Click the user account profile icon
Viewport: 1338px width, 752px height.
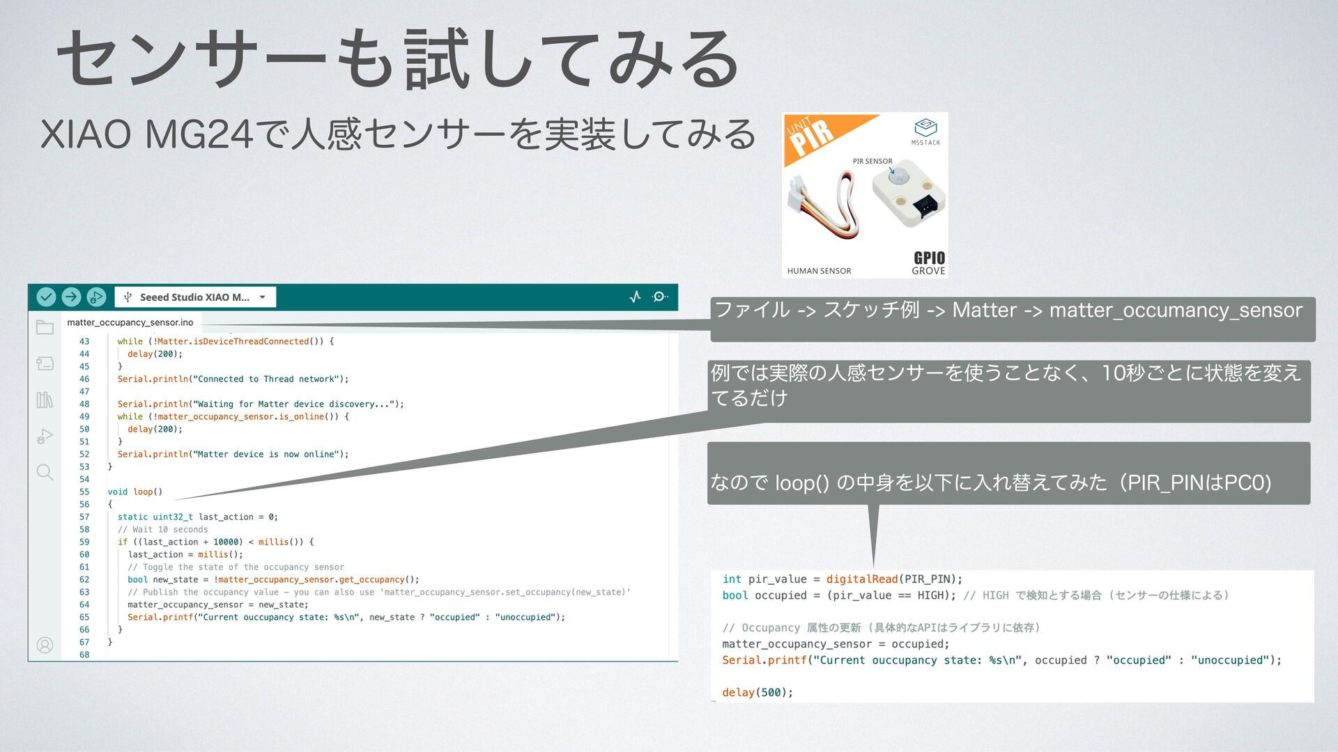45,645
